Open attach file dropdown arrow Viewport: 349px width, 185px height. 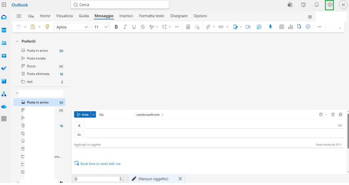pyautogui.click(x=214, y=27)
